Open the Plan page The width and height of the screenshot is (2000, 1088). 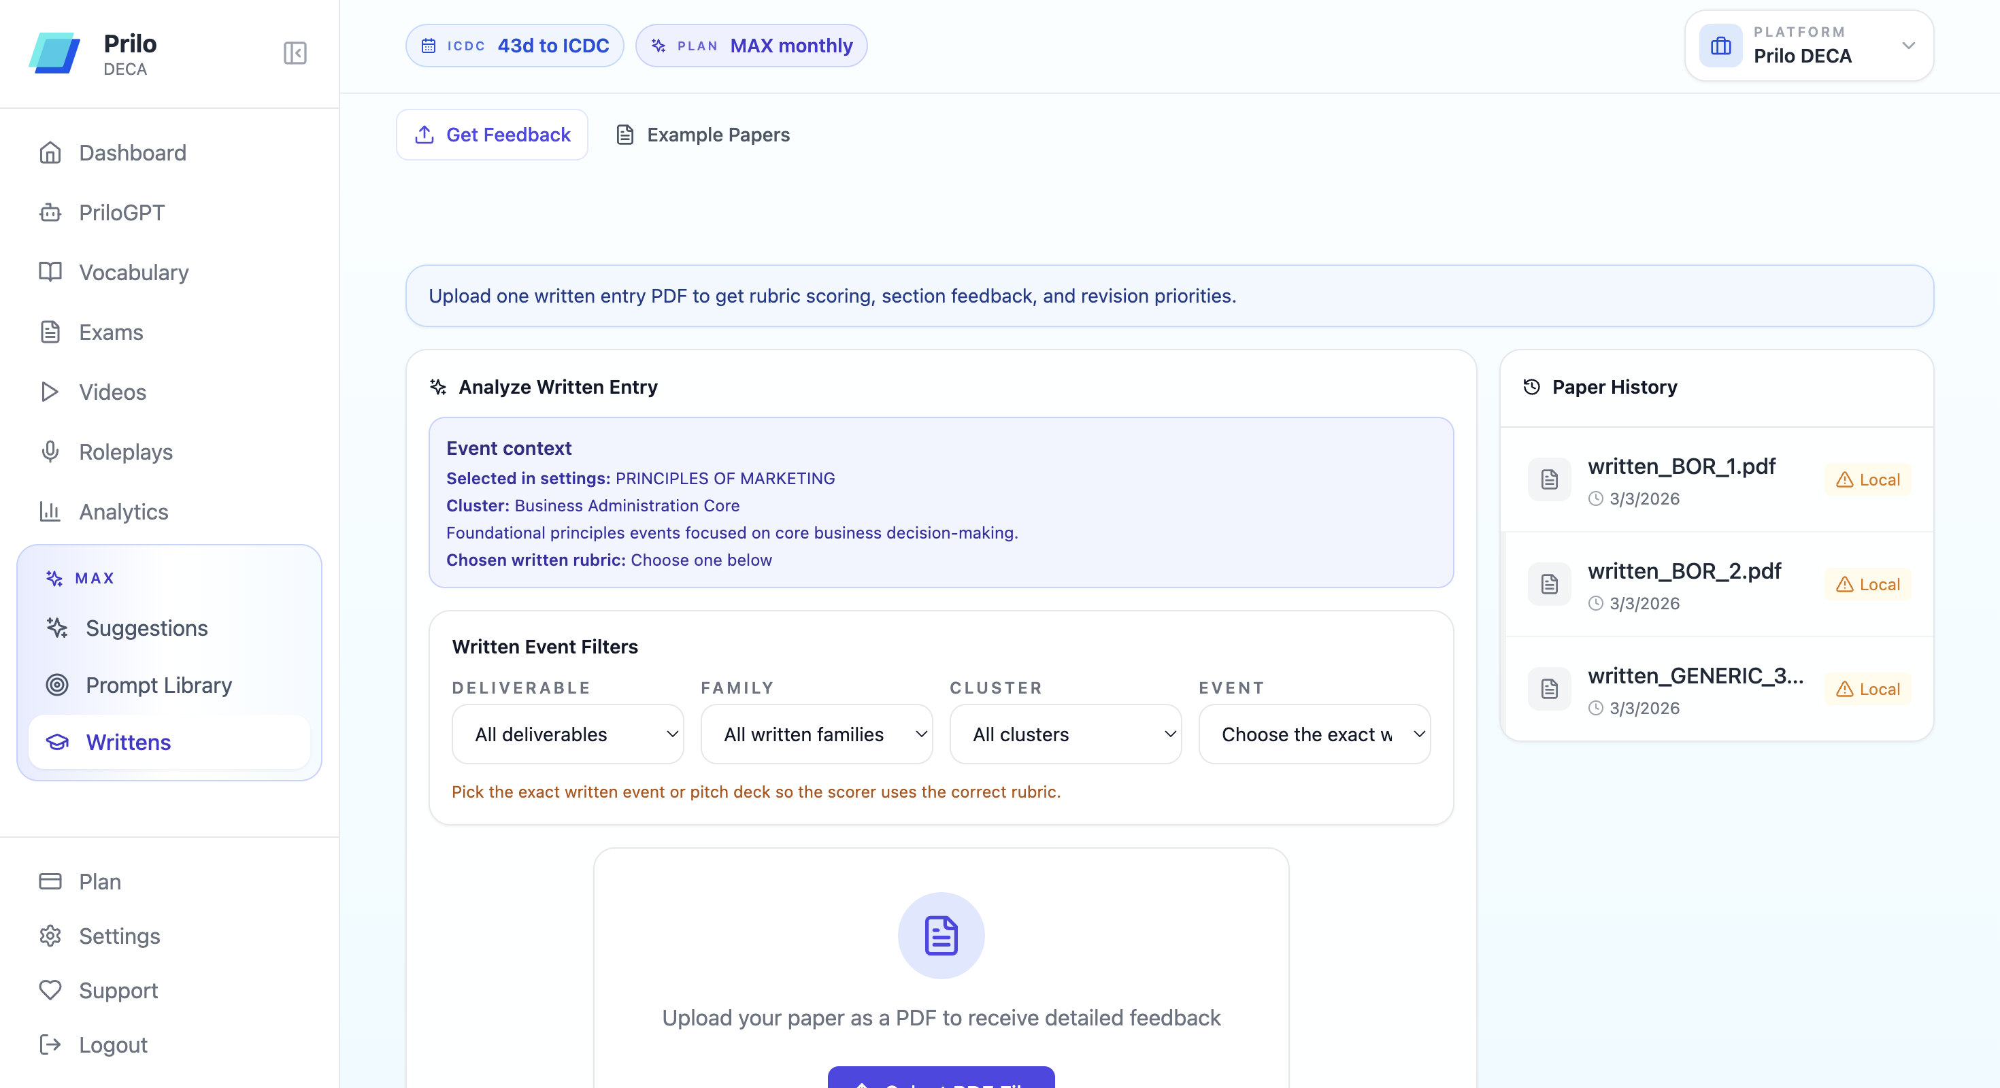coord(169,881)
